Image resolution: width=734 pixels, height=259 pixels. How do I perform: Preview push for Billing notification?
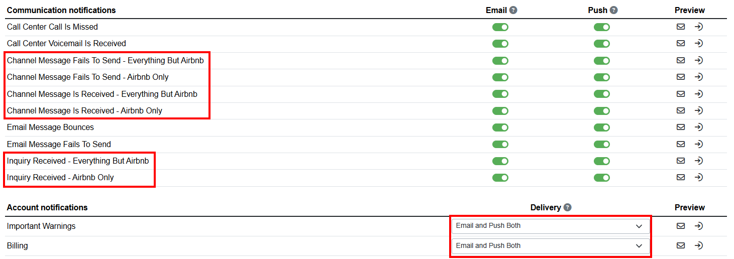click(698, 245)
